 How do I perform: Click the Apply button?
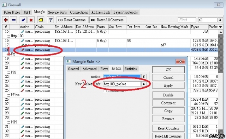(168, 86)
